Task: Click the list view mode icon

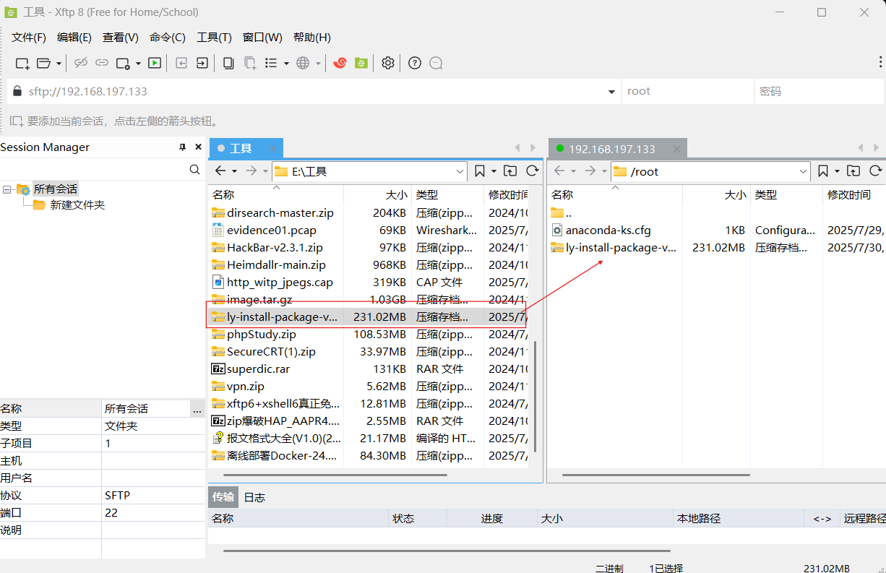Action: (x=271, y=64)
